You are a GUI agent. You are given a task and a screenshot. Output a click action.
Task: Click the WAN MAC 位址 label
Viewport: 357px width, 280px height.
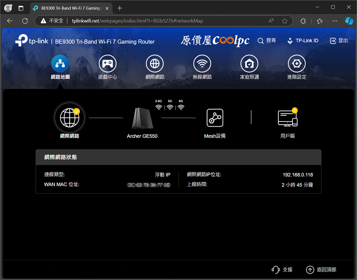[61, 185]
